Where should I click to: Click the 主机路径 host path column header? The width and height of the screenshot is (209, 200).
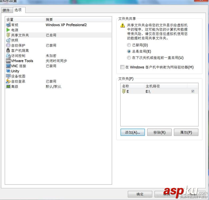click(x=166, y=86)
